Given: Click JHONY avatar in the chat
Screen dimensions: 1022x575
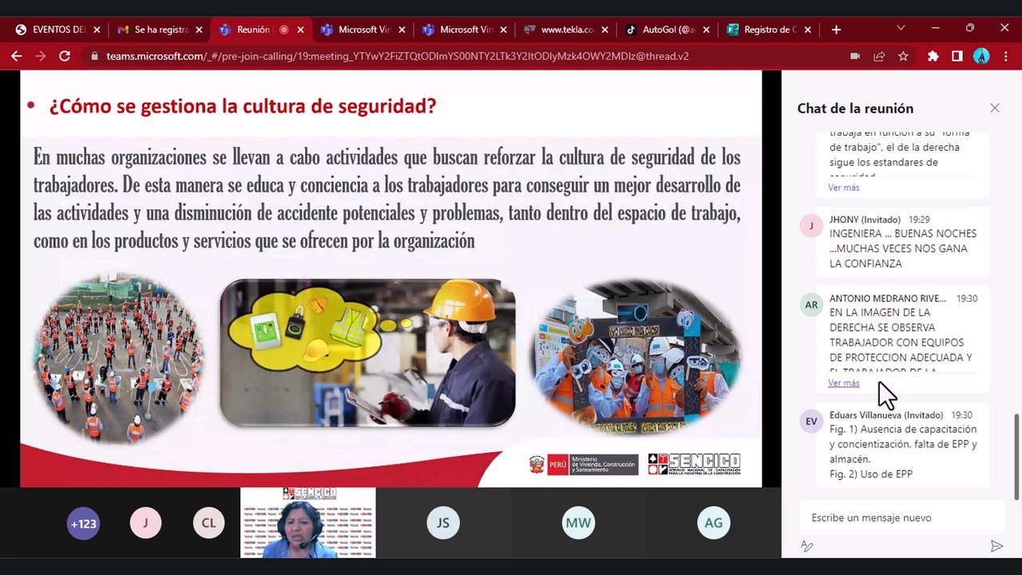Looking at the screenshot, I should (x=811, y=226).
